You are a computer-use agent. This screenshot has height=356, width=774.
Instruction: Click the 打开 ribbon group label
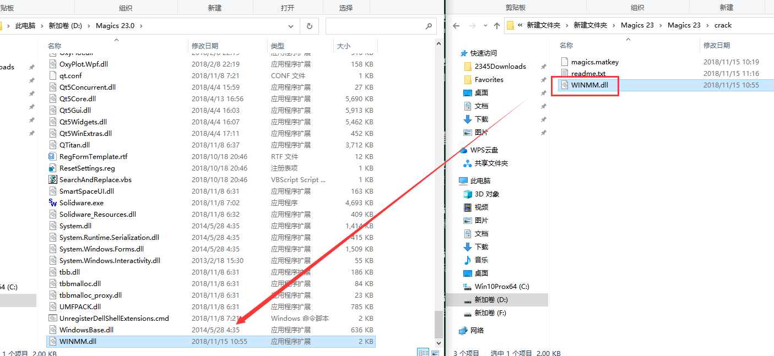pos(288,8)
